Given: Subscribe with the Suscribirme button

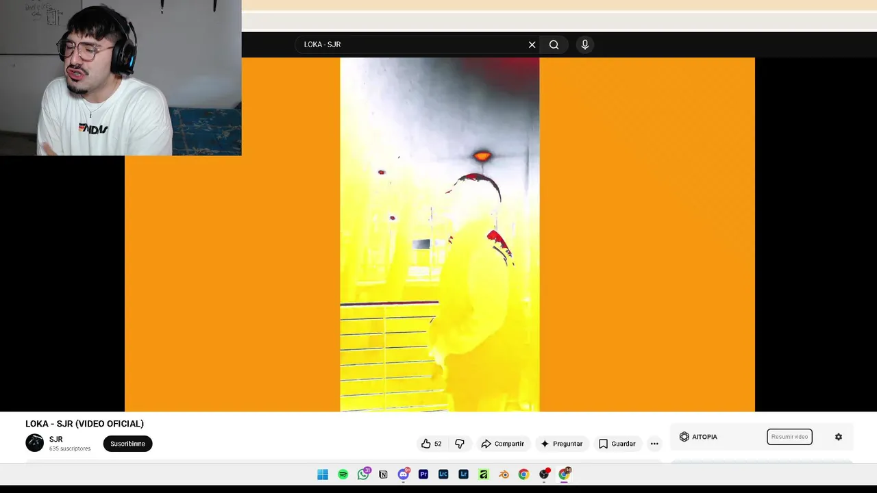Looking at the screenshot, I should click(x=128, y=444).
